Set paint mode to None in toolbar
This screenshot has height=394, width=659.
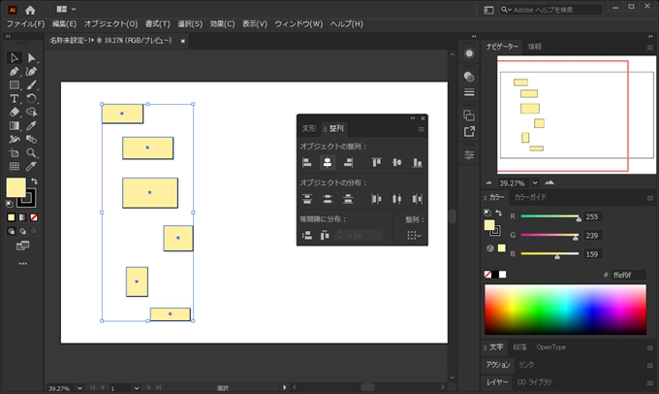point(34,217)
